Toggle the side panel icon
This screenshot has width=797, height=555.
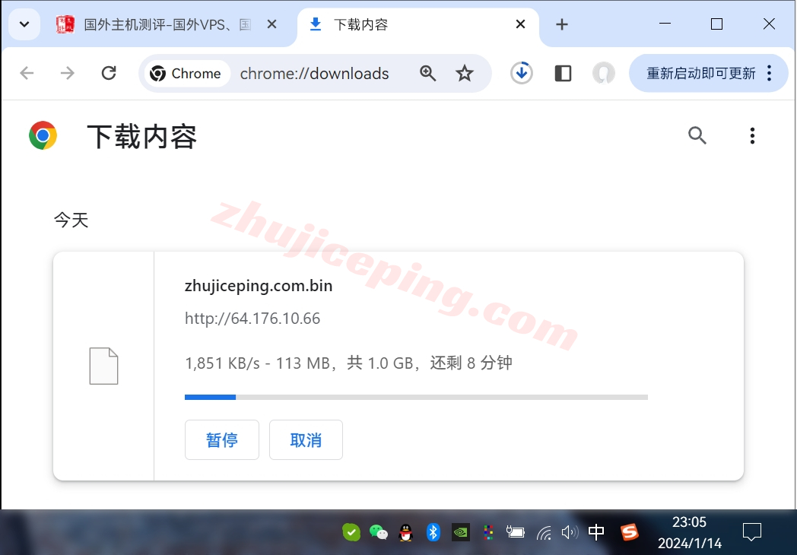click(563, 73)
